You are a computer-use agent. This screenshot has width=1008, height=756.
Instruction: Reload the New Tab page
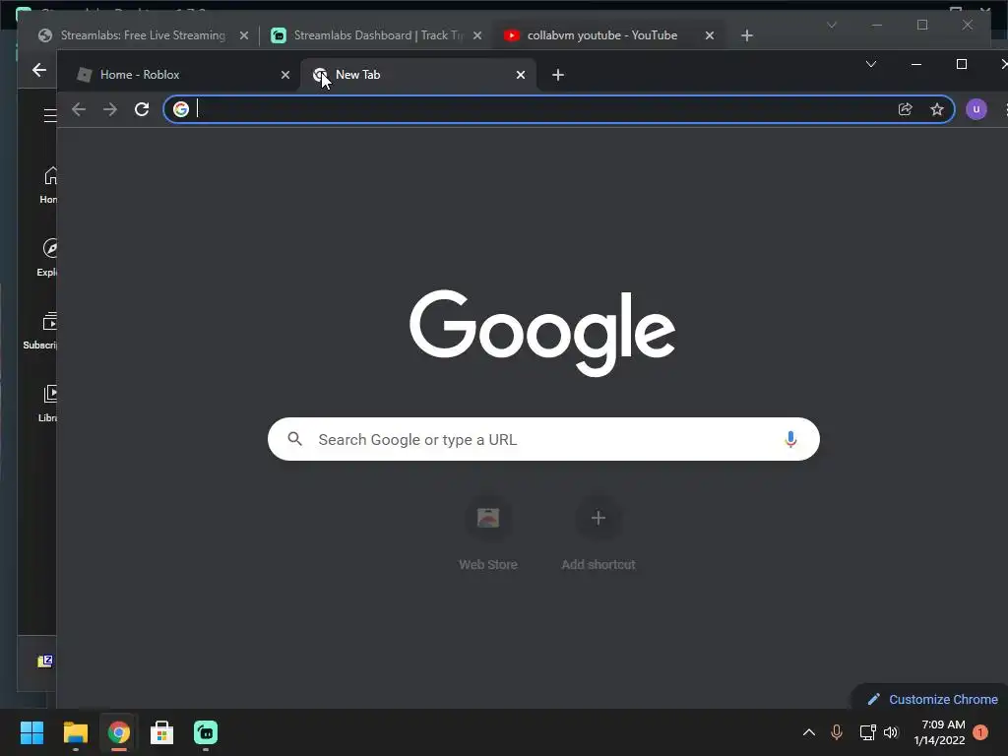(x=142, y=109)
